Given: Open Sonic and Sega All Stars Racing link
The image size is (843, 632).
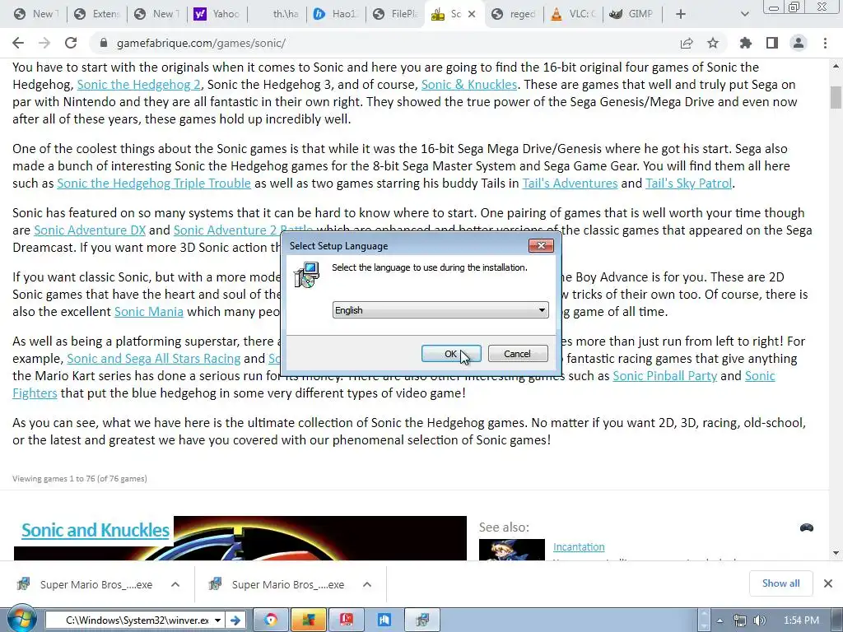Looking at the screenshot, I should pyautogui.click(x=154, y=359).
